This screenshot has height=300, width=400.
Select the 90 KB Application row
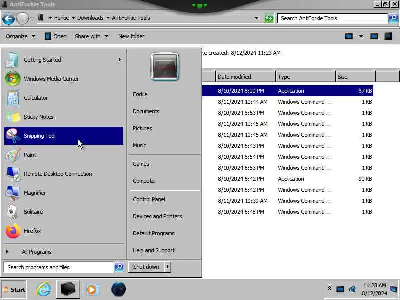point(288,179)
